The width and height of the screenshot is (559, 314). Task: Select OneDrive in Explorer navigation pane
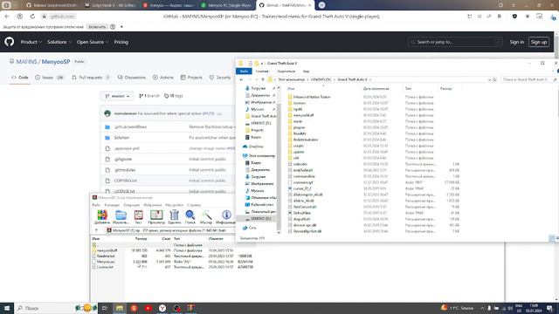coord(256,147)
